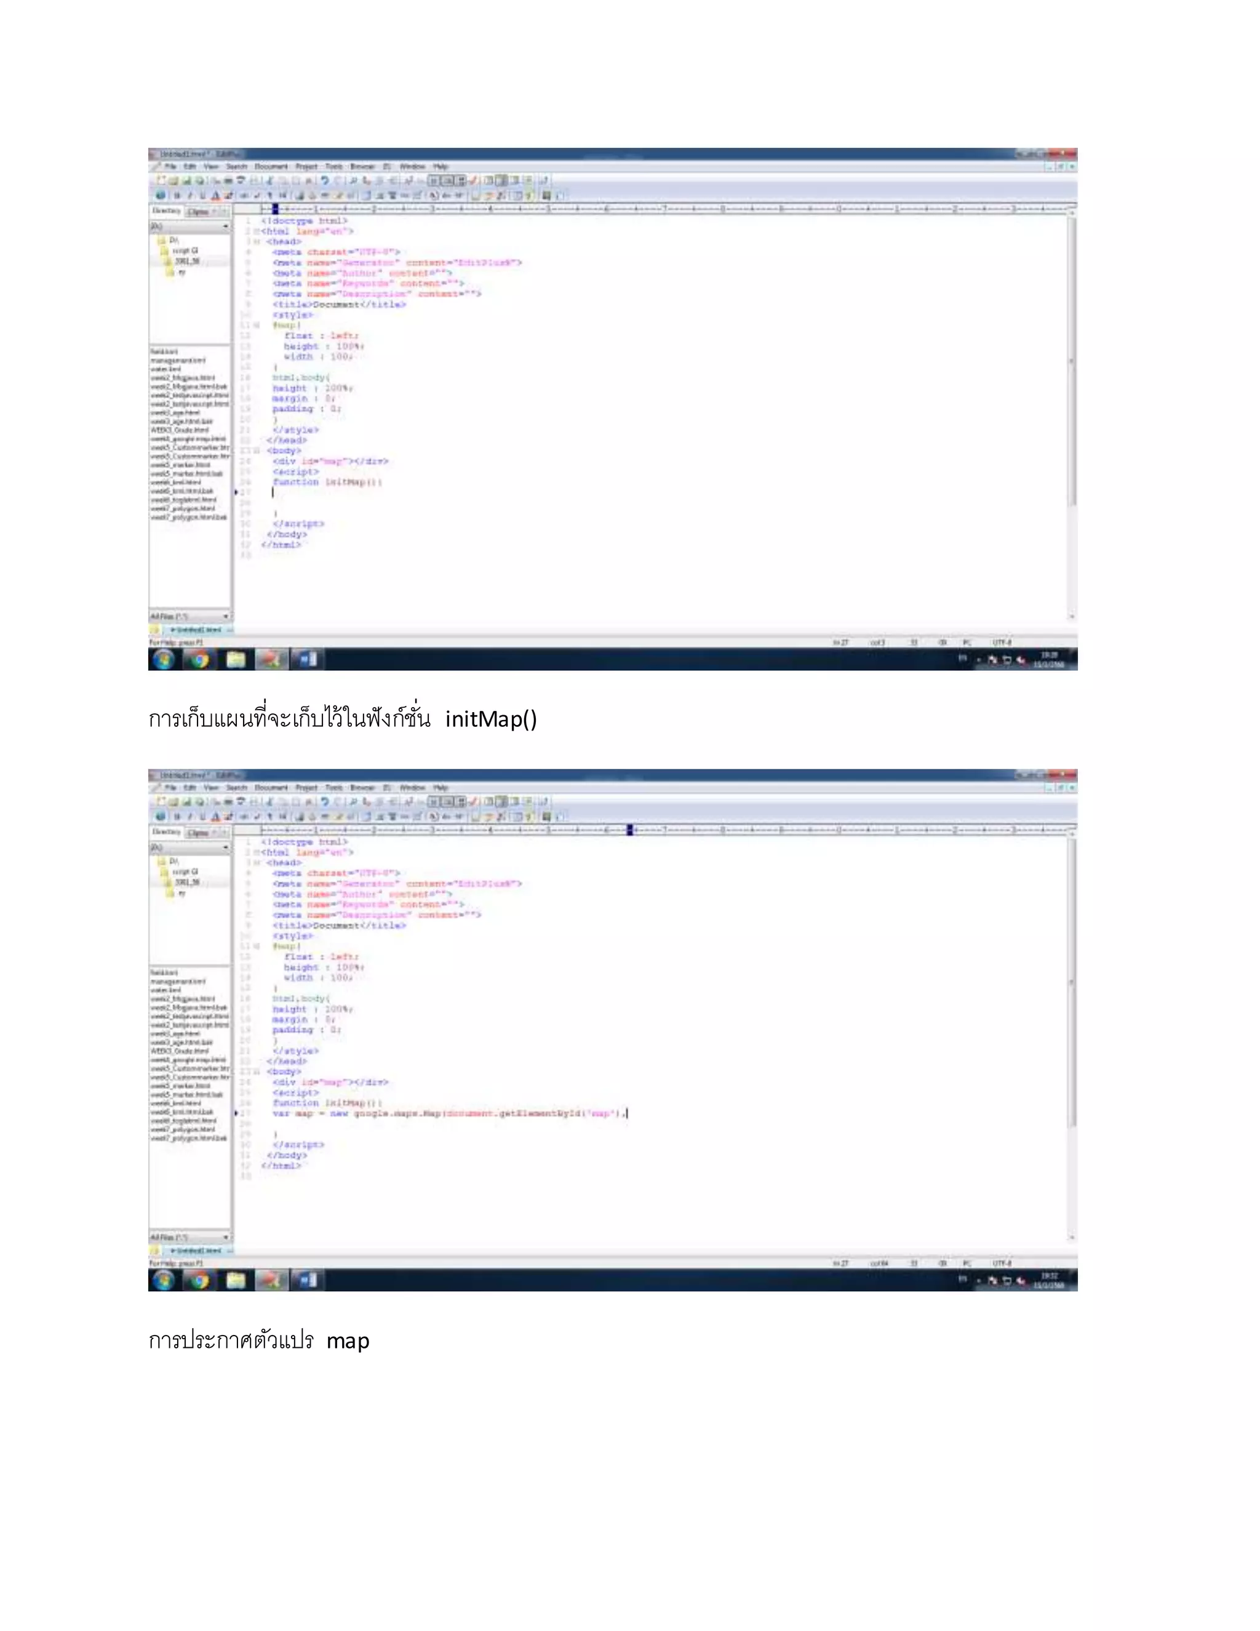Image resolution: width=1260 pixels, height=1631 pixels.
Task: Open Word from upper screenshot taskbar
Action: [307, 659]
